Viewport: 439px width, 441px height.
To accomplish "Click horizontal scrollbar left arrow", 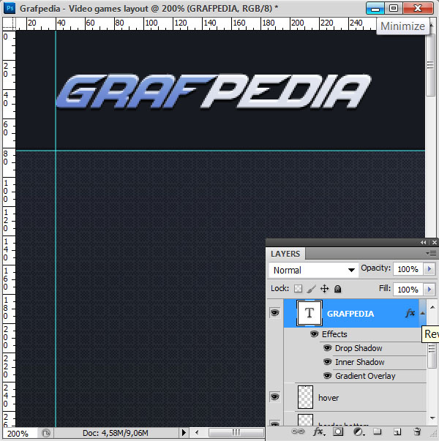I will coord(196,432).
